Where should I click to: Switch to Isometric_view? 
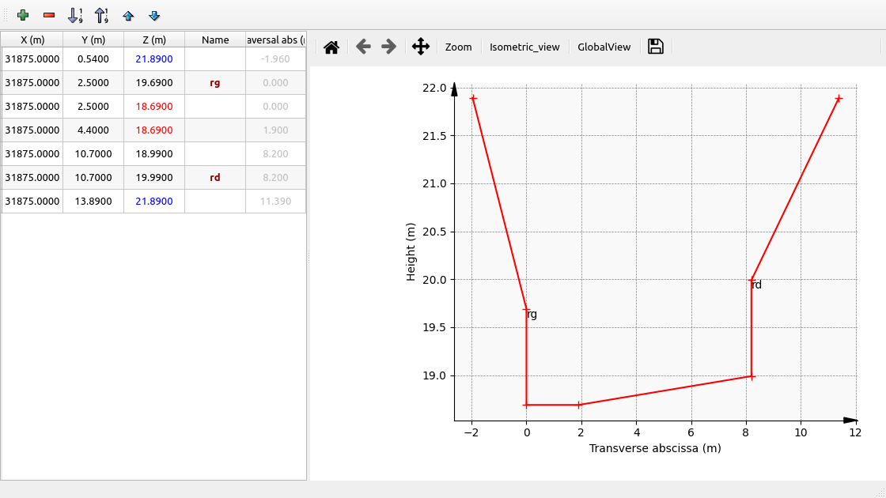point(524,47)
